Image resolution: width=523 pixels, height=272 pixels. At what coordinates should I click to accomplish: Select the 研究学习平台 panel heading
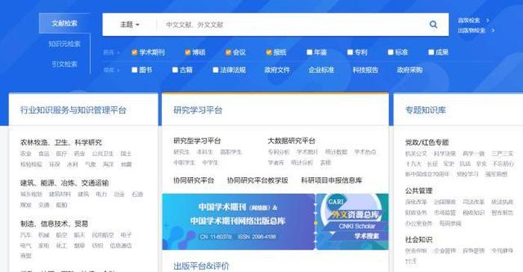click(x=198, y=110)
